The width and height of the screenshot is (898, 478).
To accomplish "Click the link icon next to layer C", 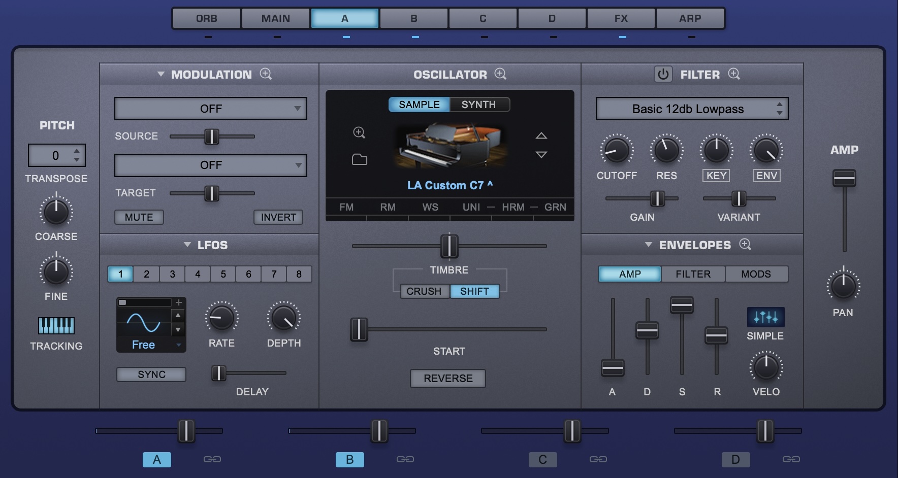I will (x=598, y=459).
